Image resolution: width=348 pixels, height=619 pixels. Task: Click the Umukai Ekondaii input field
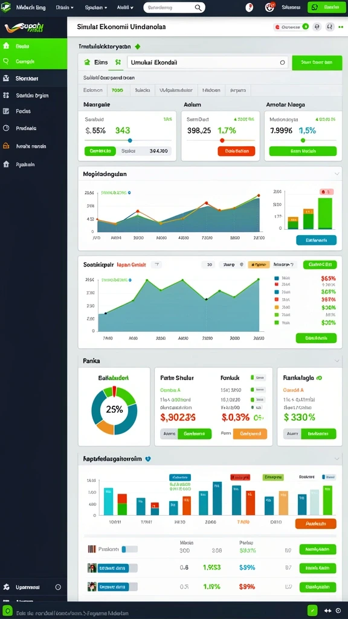208,62
